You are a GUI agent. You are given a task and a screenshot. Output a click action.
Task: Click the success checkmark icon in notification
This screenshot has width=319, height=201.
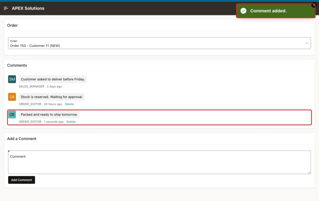pyautogui.click(x=243, y=11)
